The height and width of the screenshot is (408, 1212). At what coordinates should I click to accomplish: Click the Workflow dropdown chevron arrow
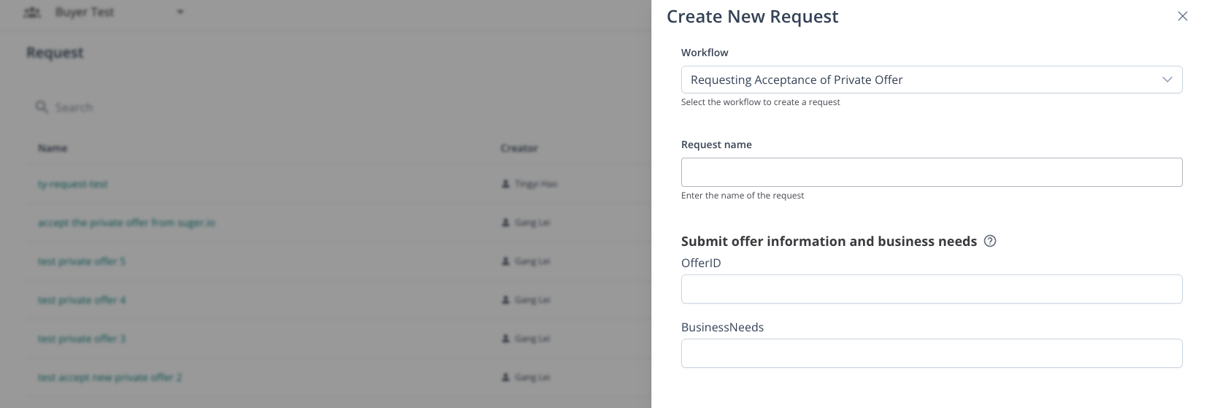tap(1167, 80)
